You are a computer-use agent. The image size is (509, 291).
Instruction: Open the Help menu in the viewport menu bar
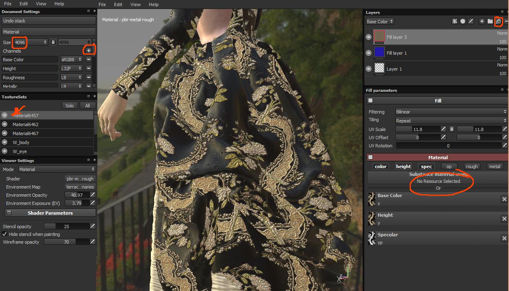[x=153, y=4]
